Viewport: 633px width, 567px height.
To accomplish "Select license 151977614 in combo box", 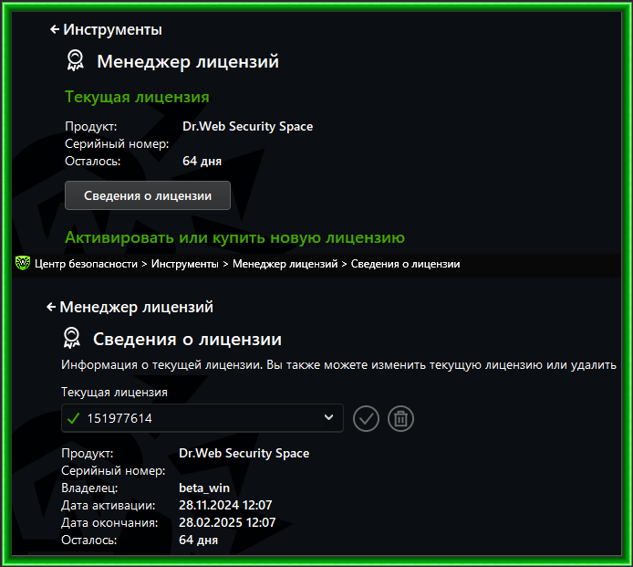I will pos(202,418).
